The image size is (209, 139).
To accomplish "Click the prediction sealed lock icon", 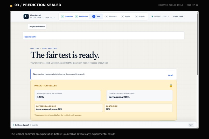I will pyautogui.click(x=171, y=86).
